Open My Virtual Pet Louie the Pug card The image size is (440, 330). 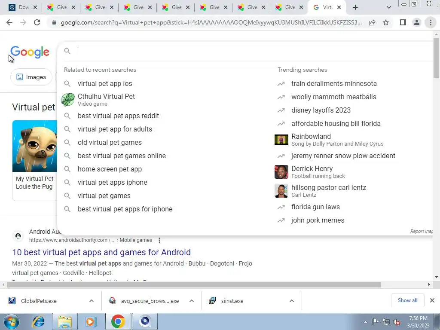(34, 161)
